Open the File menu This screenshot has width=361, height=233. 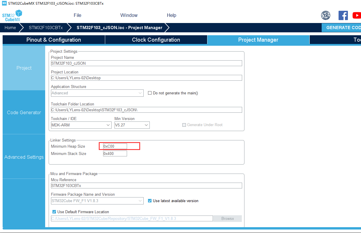coord(78,15)
